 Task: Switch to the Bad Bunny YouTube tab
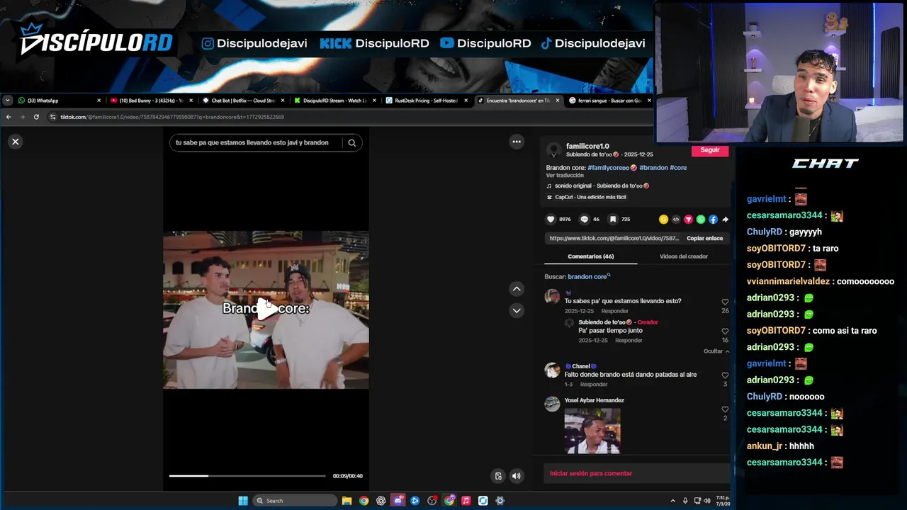click(151, 101)
